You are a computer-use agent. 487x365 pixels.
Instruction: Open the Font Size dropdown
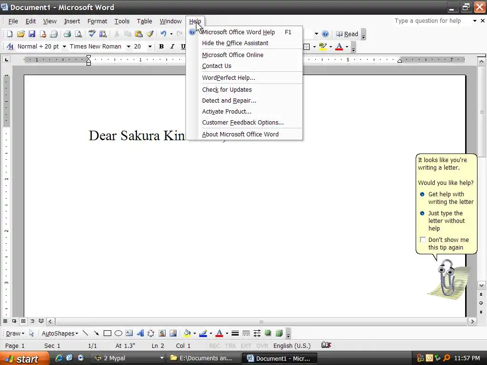tap(150, 47)
